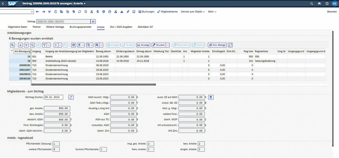Click the calculator icon beside ausst. EZ field

coord(211,97)
